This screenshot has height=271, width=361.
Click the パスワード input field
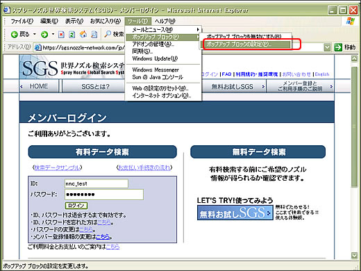tap(104, 195)
